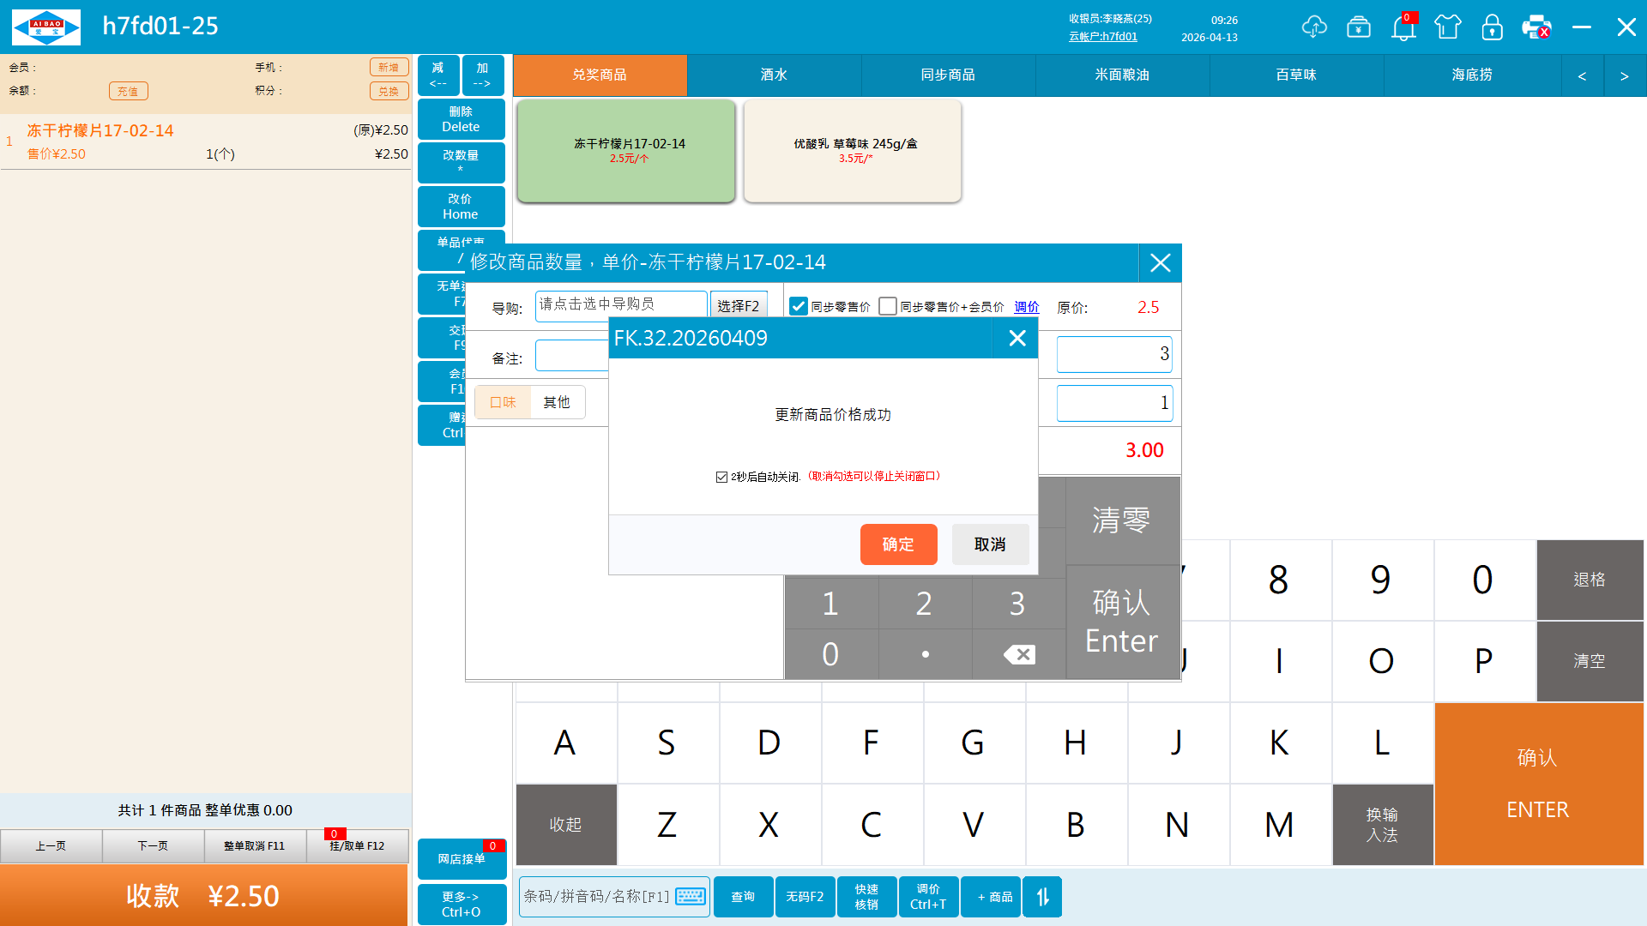
Task: Click the shirt theme icon
Action: (x=1448, y=27)
